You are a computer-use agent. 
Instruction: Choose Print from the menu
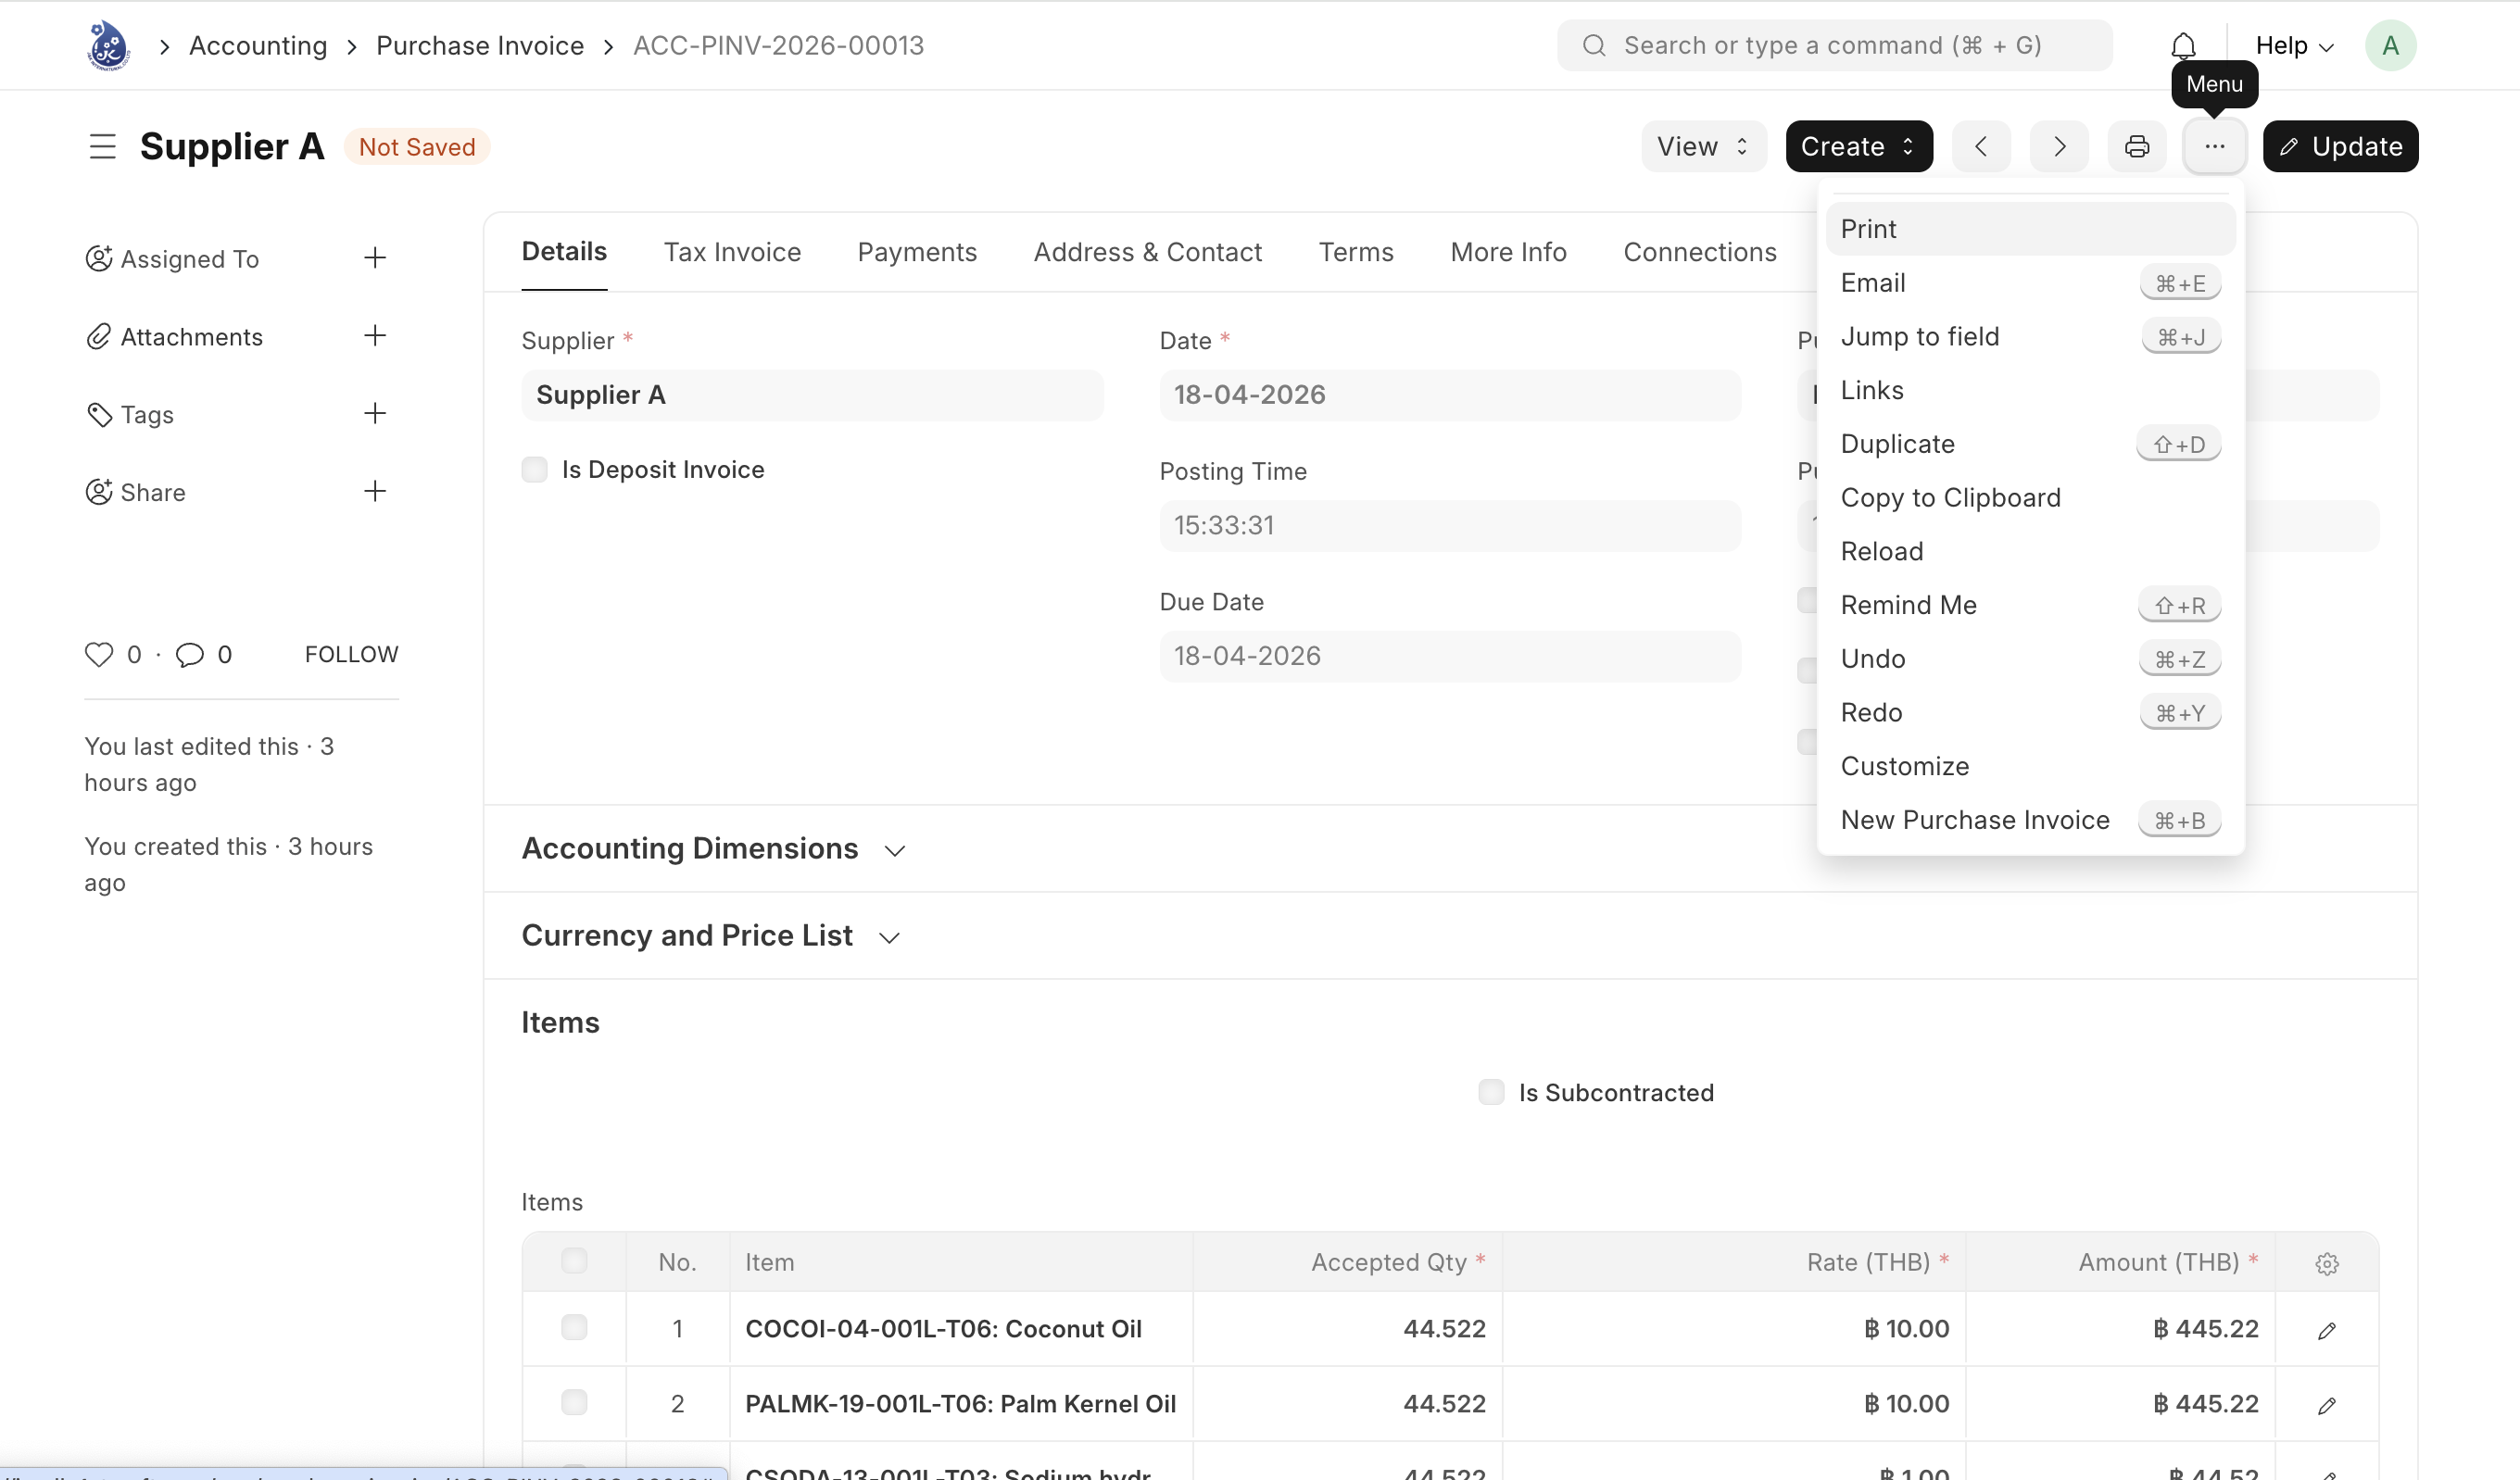[x=2030, y=229]
